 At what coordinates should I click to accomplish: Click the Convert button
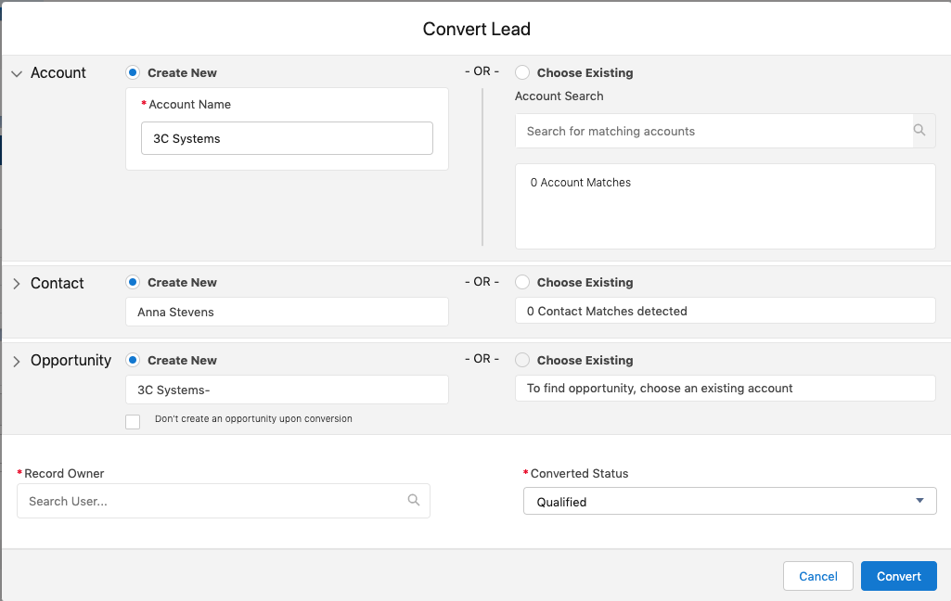(x=899, y=576)
